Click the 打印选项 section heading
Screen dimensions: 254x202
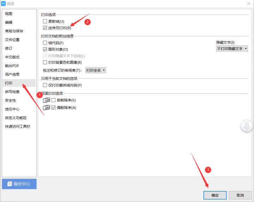tap(48, 14)
